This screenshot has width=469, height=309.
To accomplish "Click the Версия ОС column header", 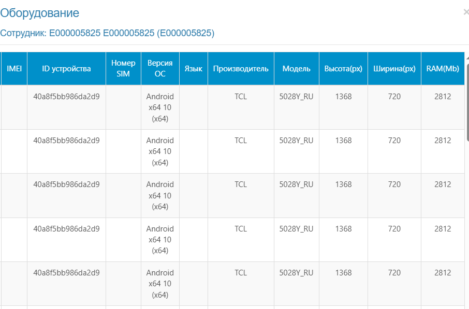I will tap(160, 69).
